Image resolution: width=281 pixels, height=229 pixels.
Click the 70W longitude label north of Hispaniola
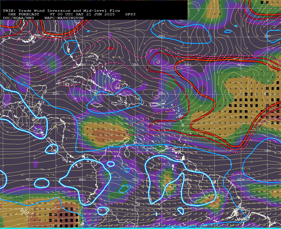click(x=135, y=65)
